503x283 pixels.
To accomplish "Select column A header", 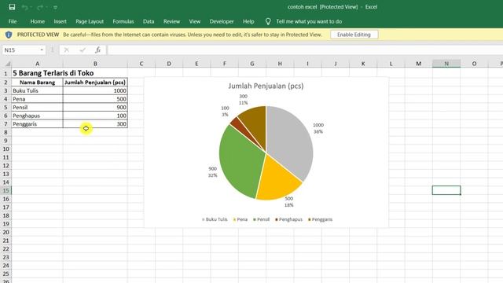I will pos(37,64).
